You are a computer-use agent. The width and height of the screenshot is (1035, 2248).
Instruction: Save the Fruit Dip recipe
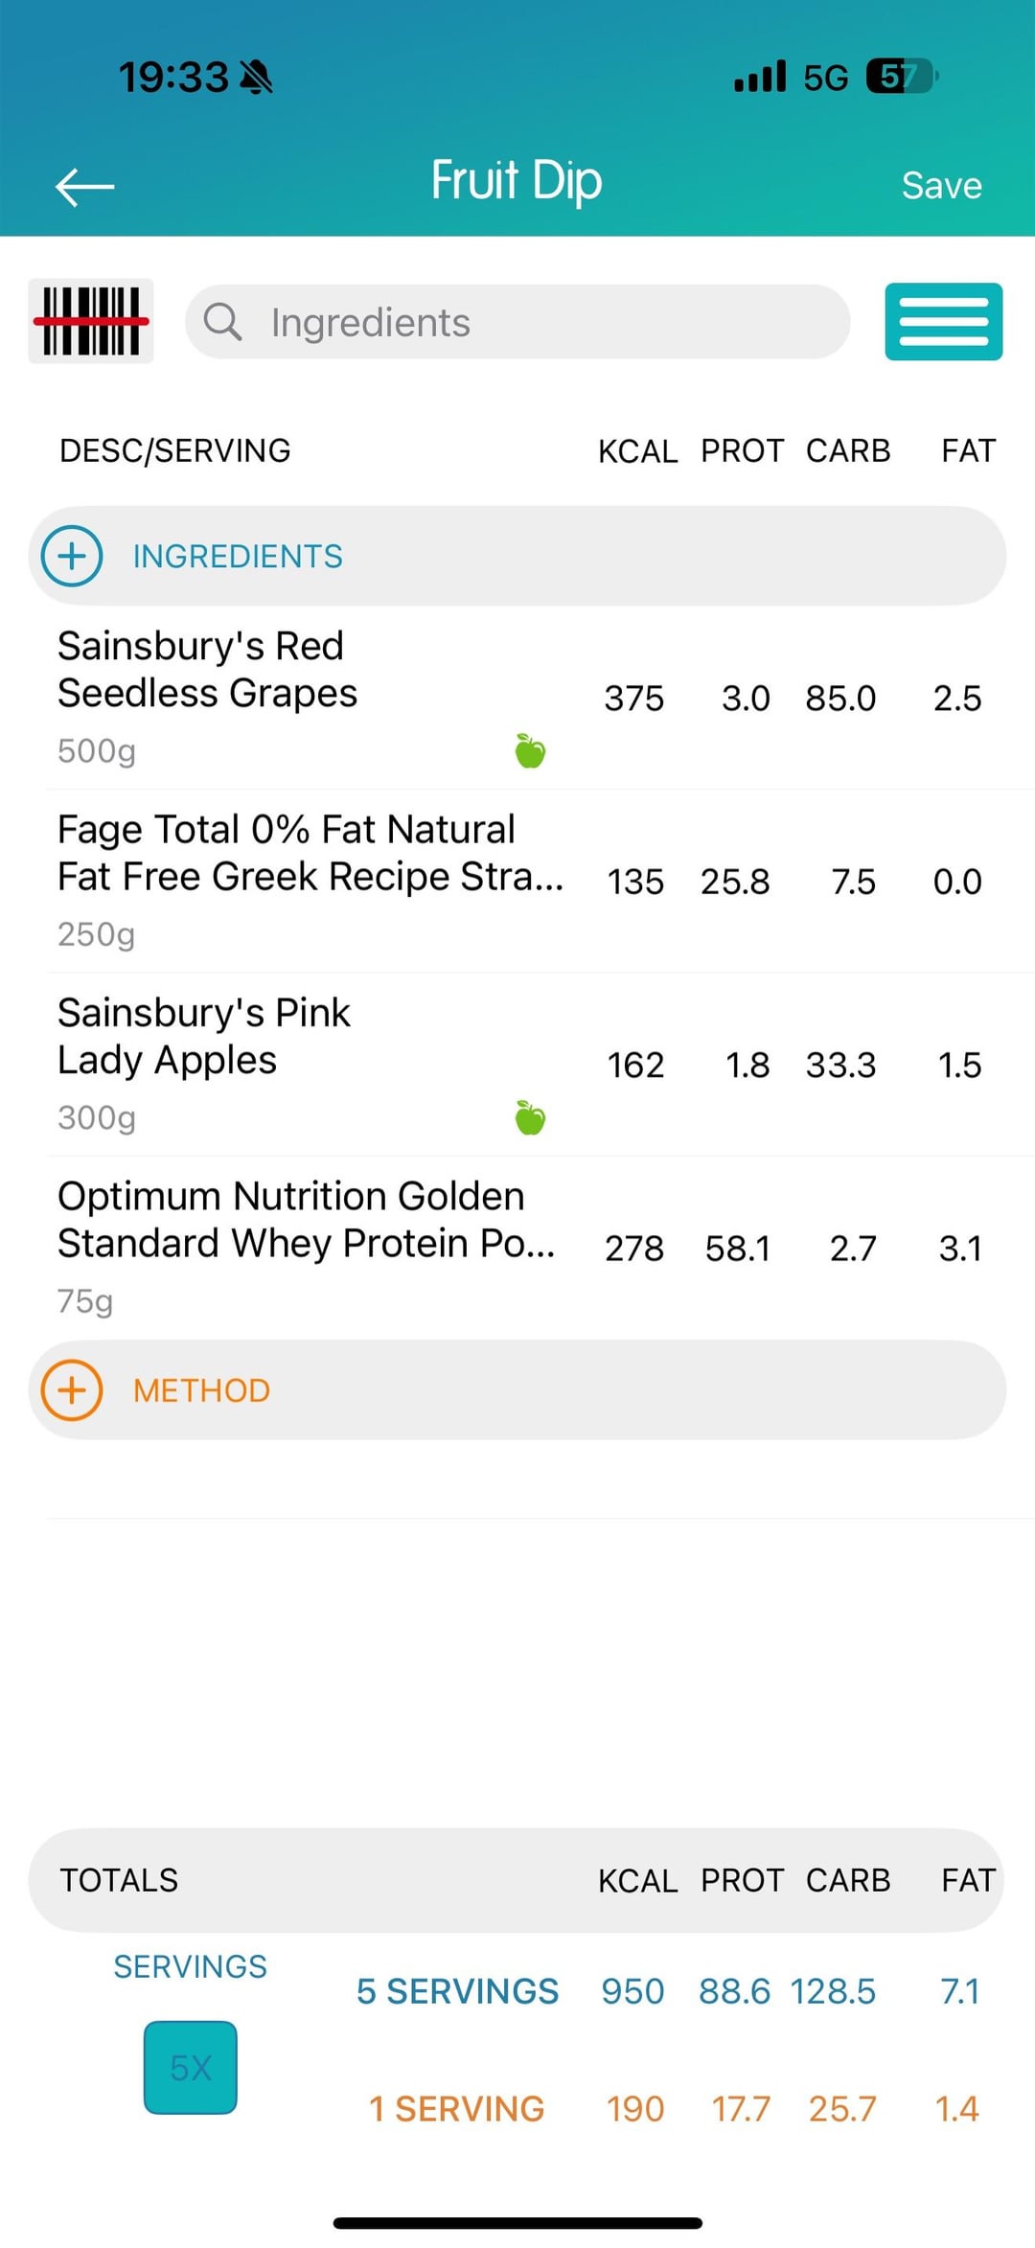pyautogui.click(x=941, y=186)
